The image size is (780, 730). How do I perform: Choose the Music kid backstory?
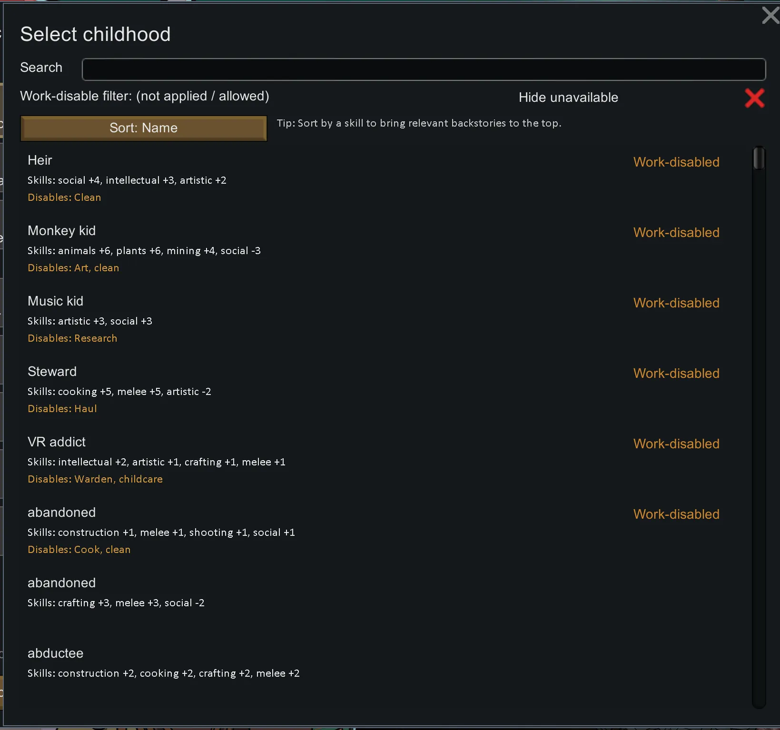click(385, 320)
